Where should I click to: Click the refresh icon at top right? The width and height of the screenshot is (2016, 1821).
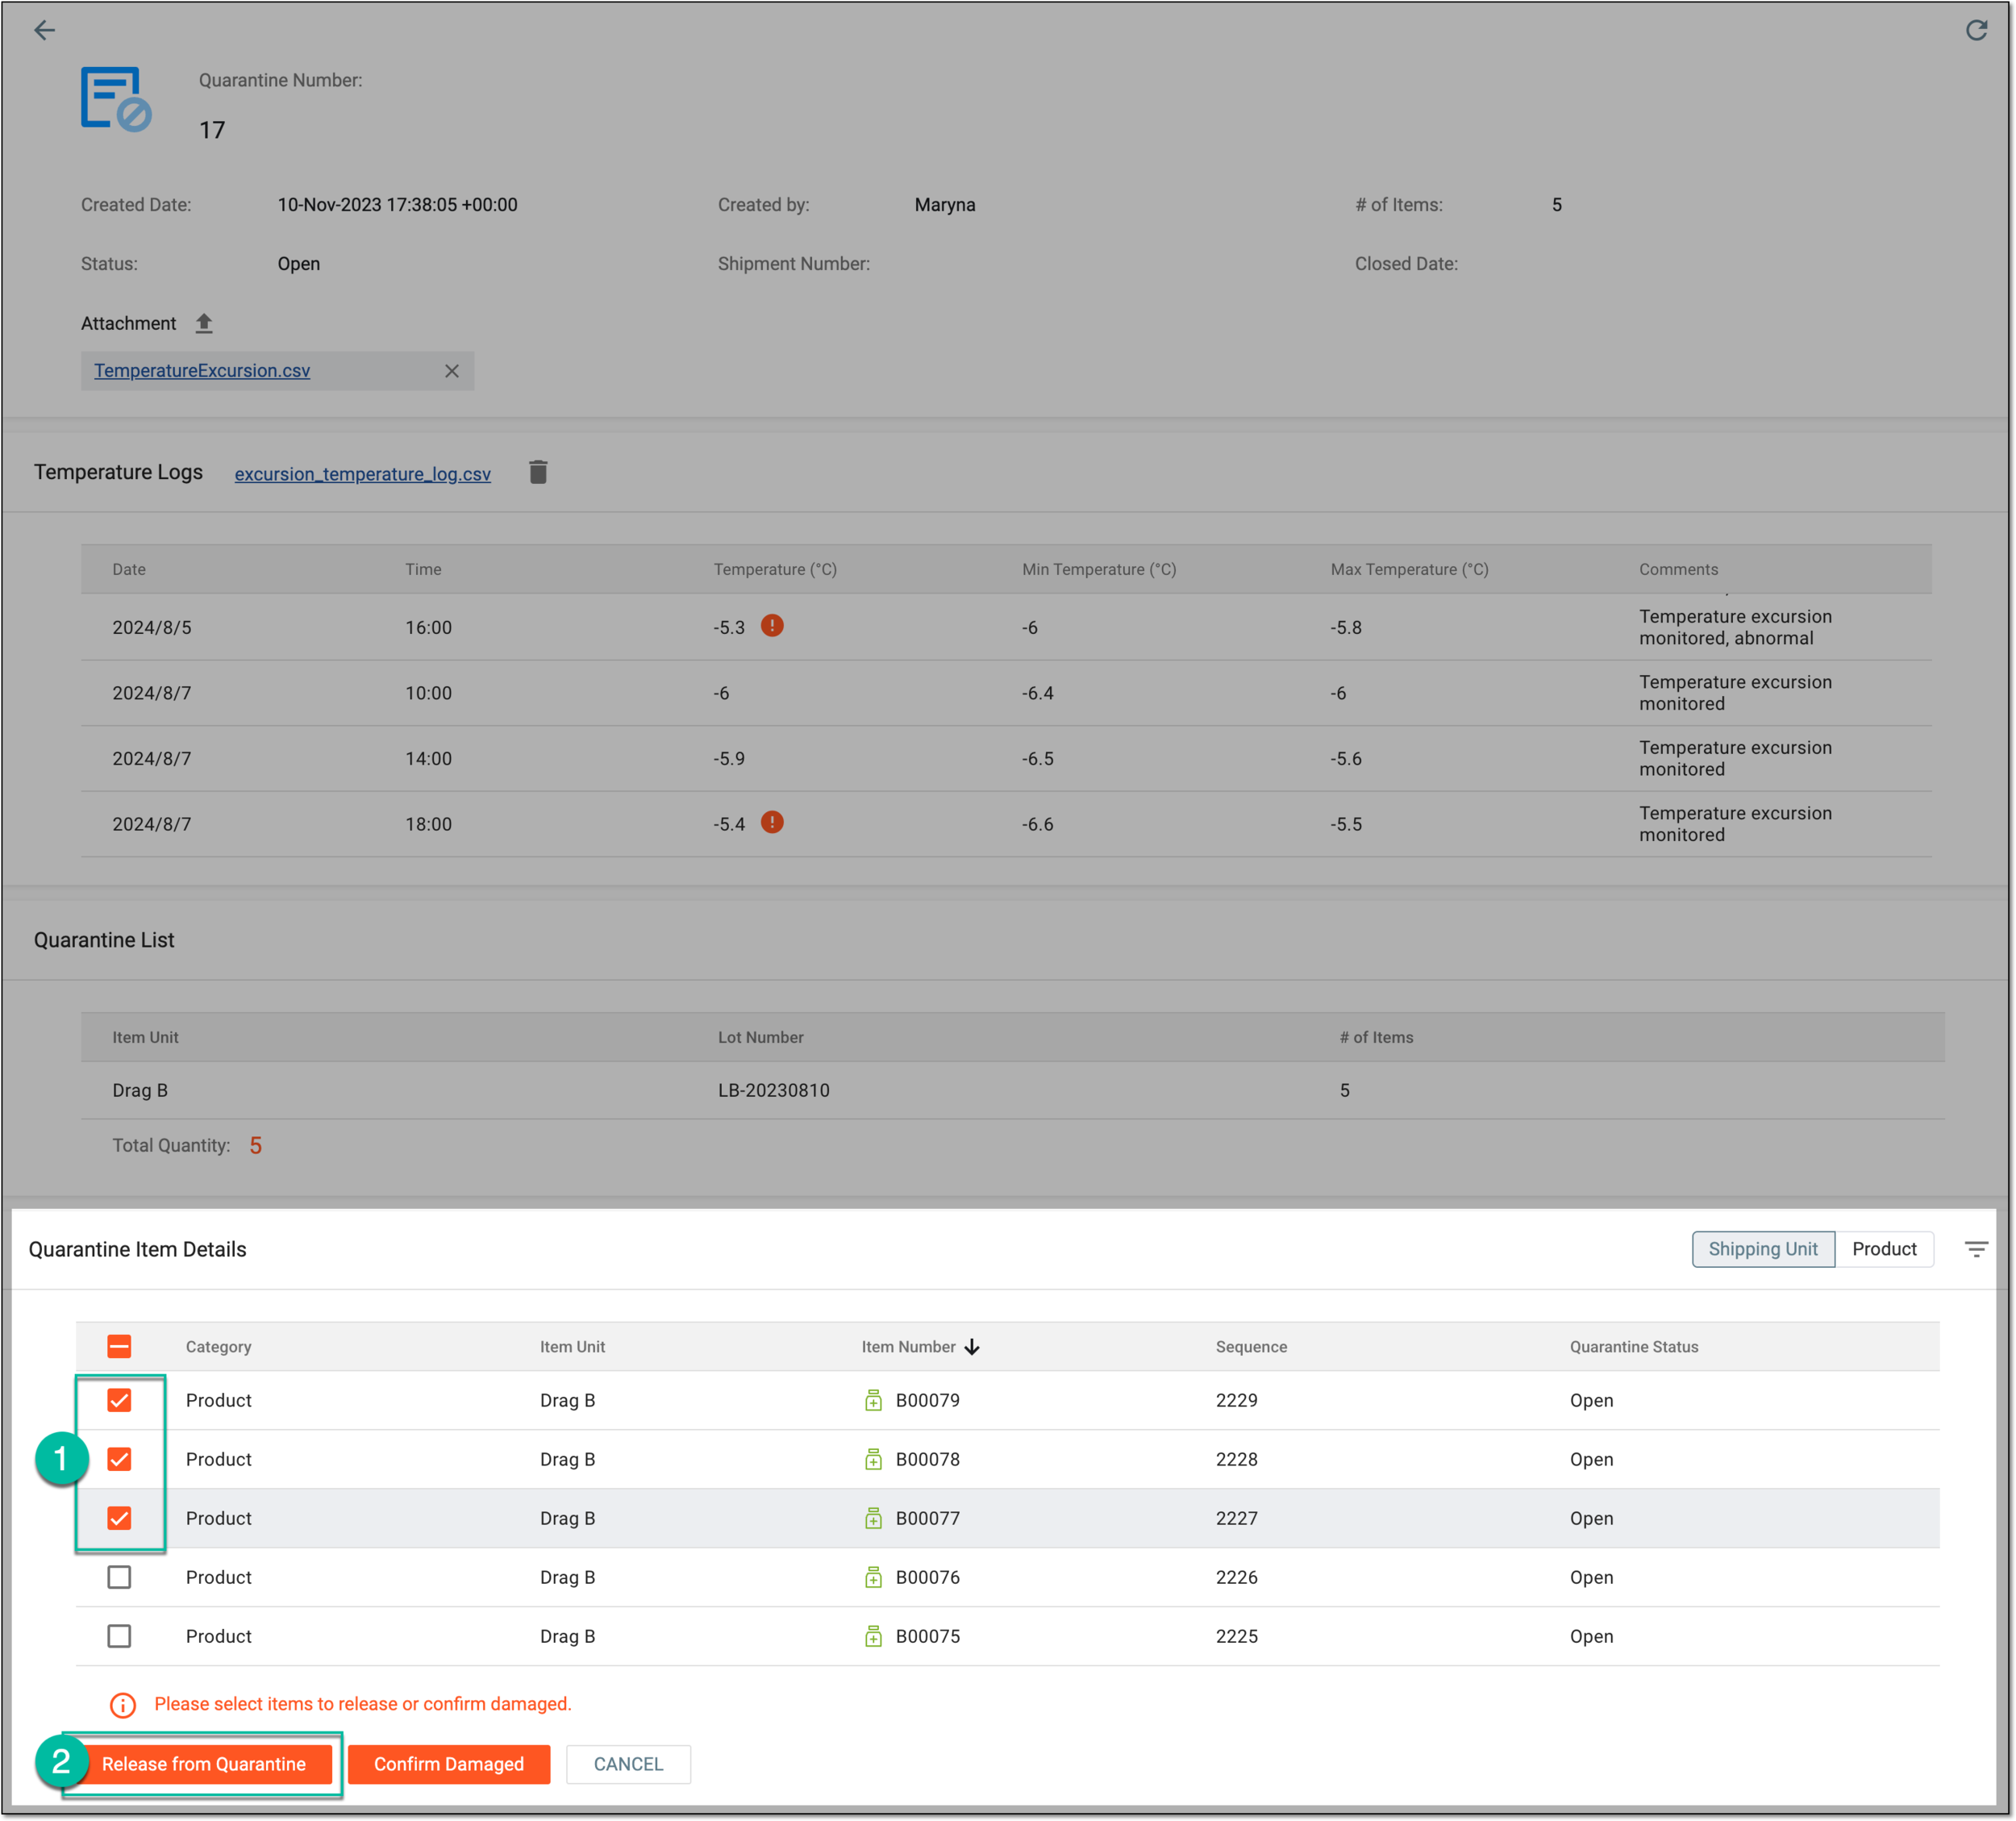[1976, 30]
